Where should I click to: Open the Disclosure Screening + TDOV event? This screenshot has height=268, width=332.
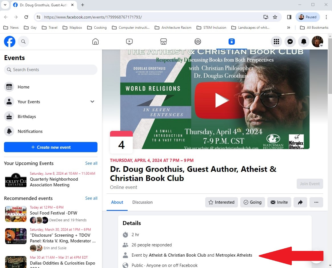coord(63,238)
